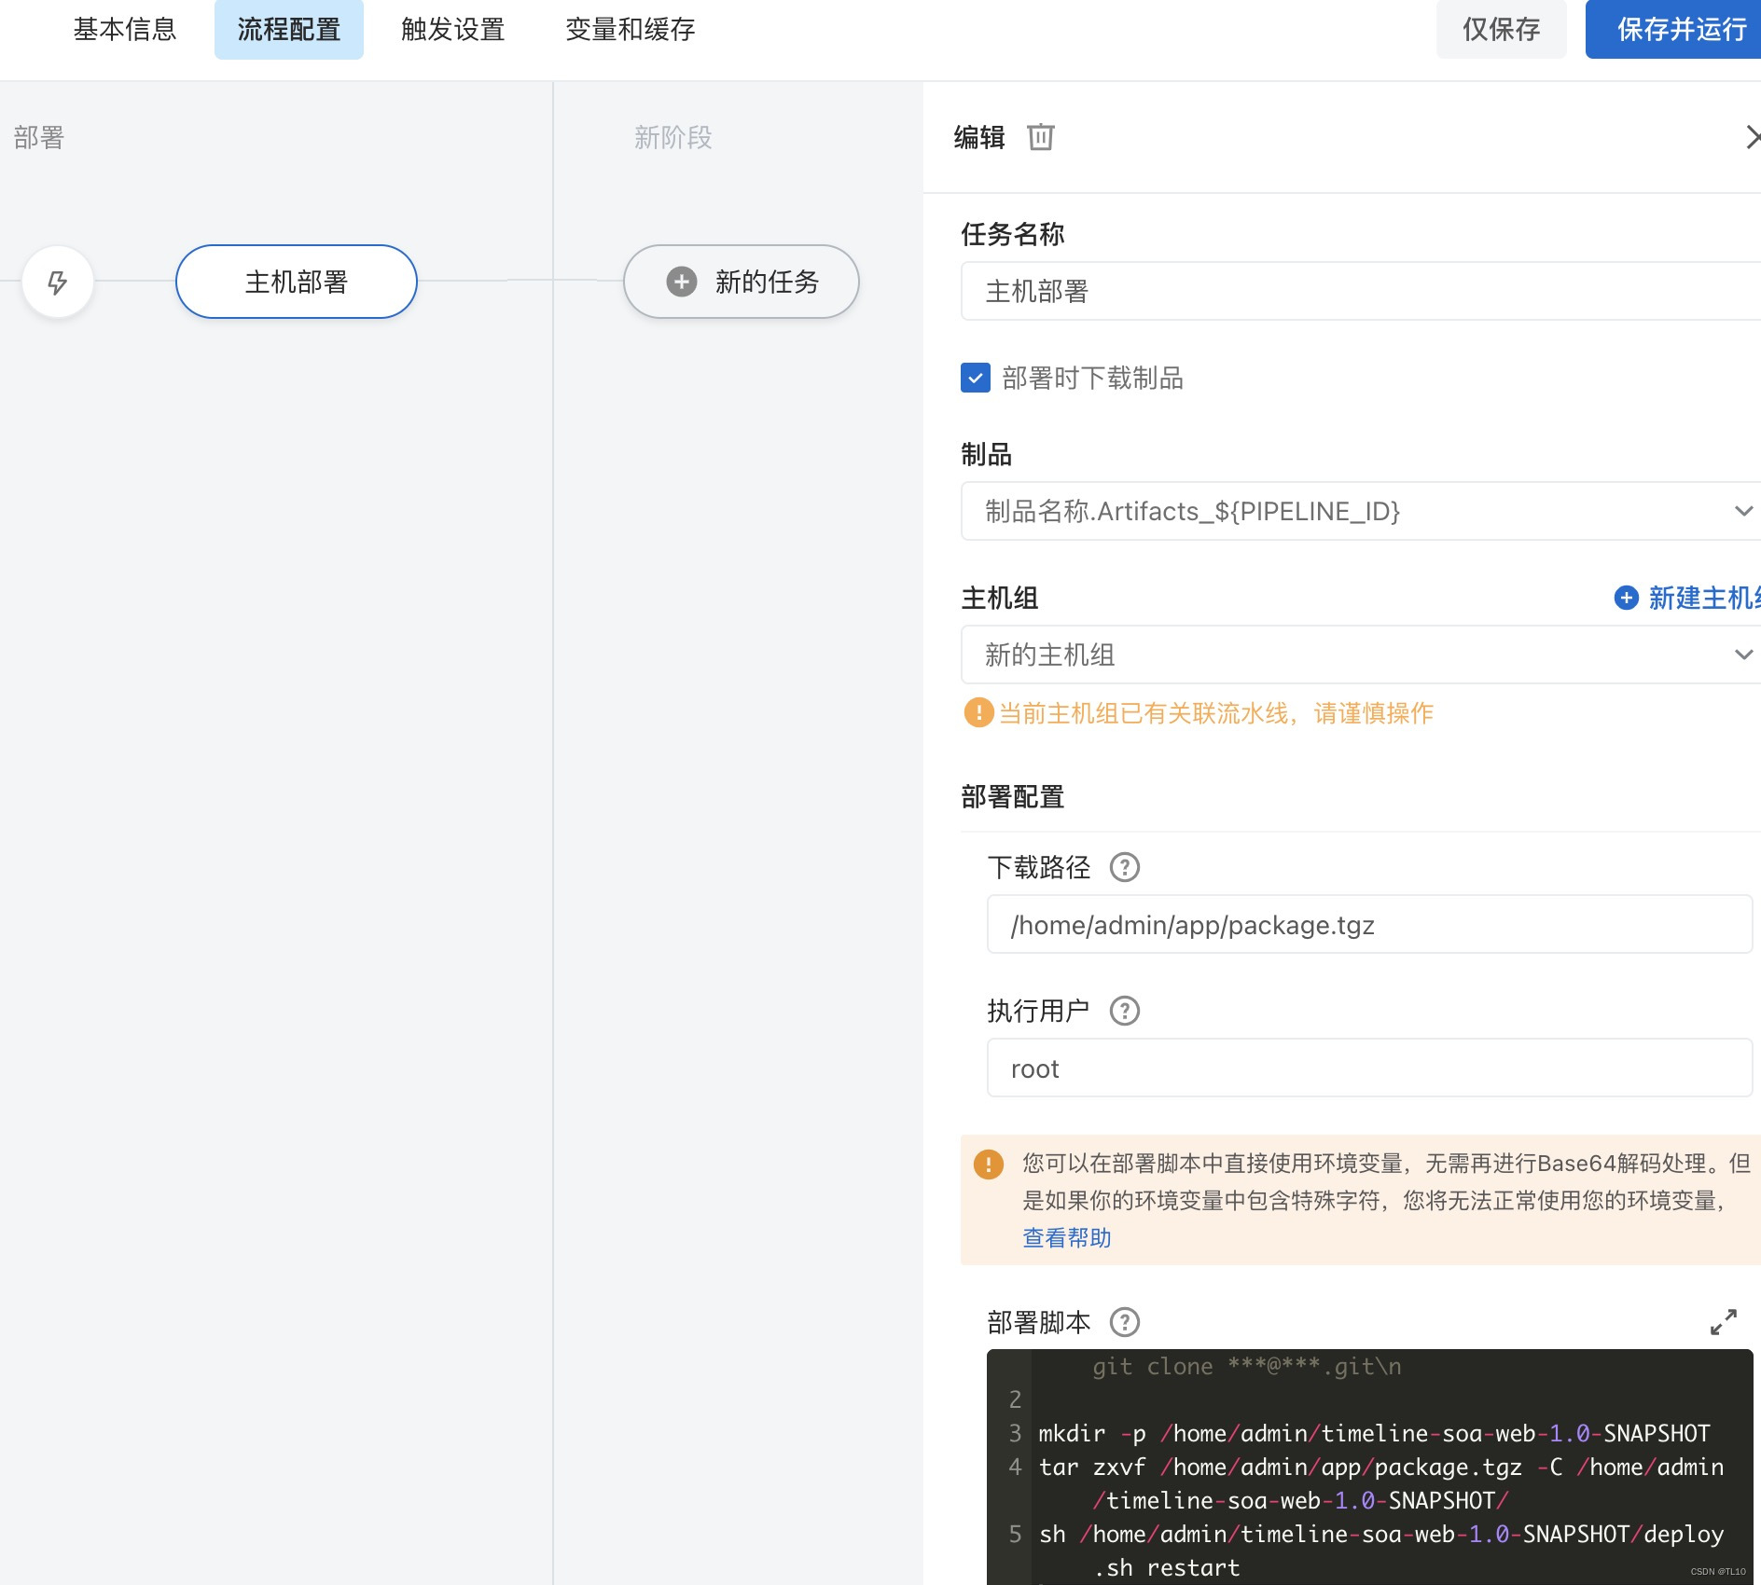The image size is (1761, 1585).
Task: Open help for 部署脚本
Action: click(x=1125, y=1322)
